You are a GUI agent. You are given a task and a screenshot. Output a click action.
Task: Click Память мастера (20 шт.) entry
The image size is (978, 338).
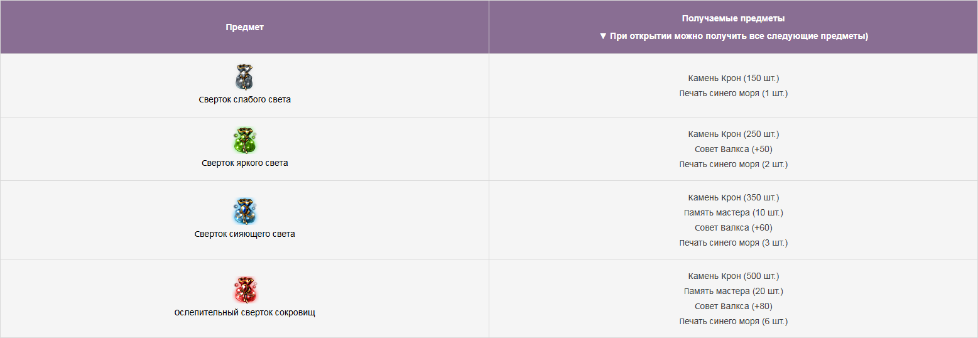734,291
